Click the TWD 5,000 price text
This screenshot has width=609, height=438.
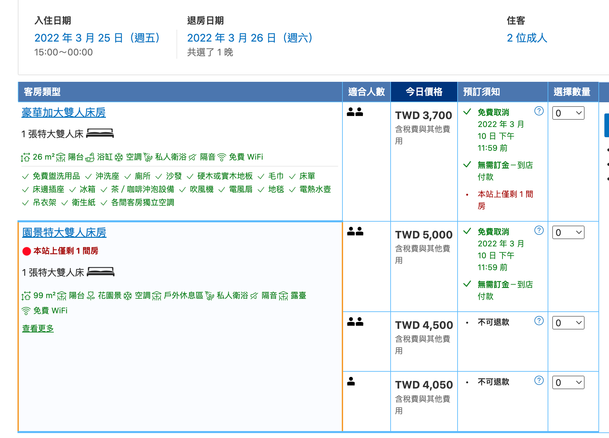pos(424,235)
